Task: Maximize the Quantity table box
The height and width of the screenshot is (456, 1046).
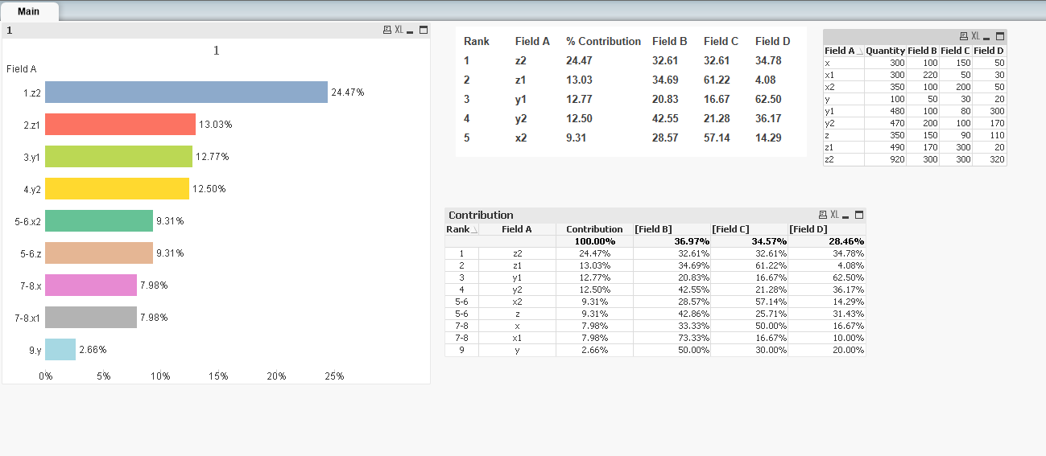Action: [x=1000, y=36]
